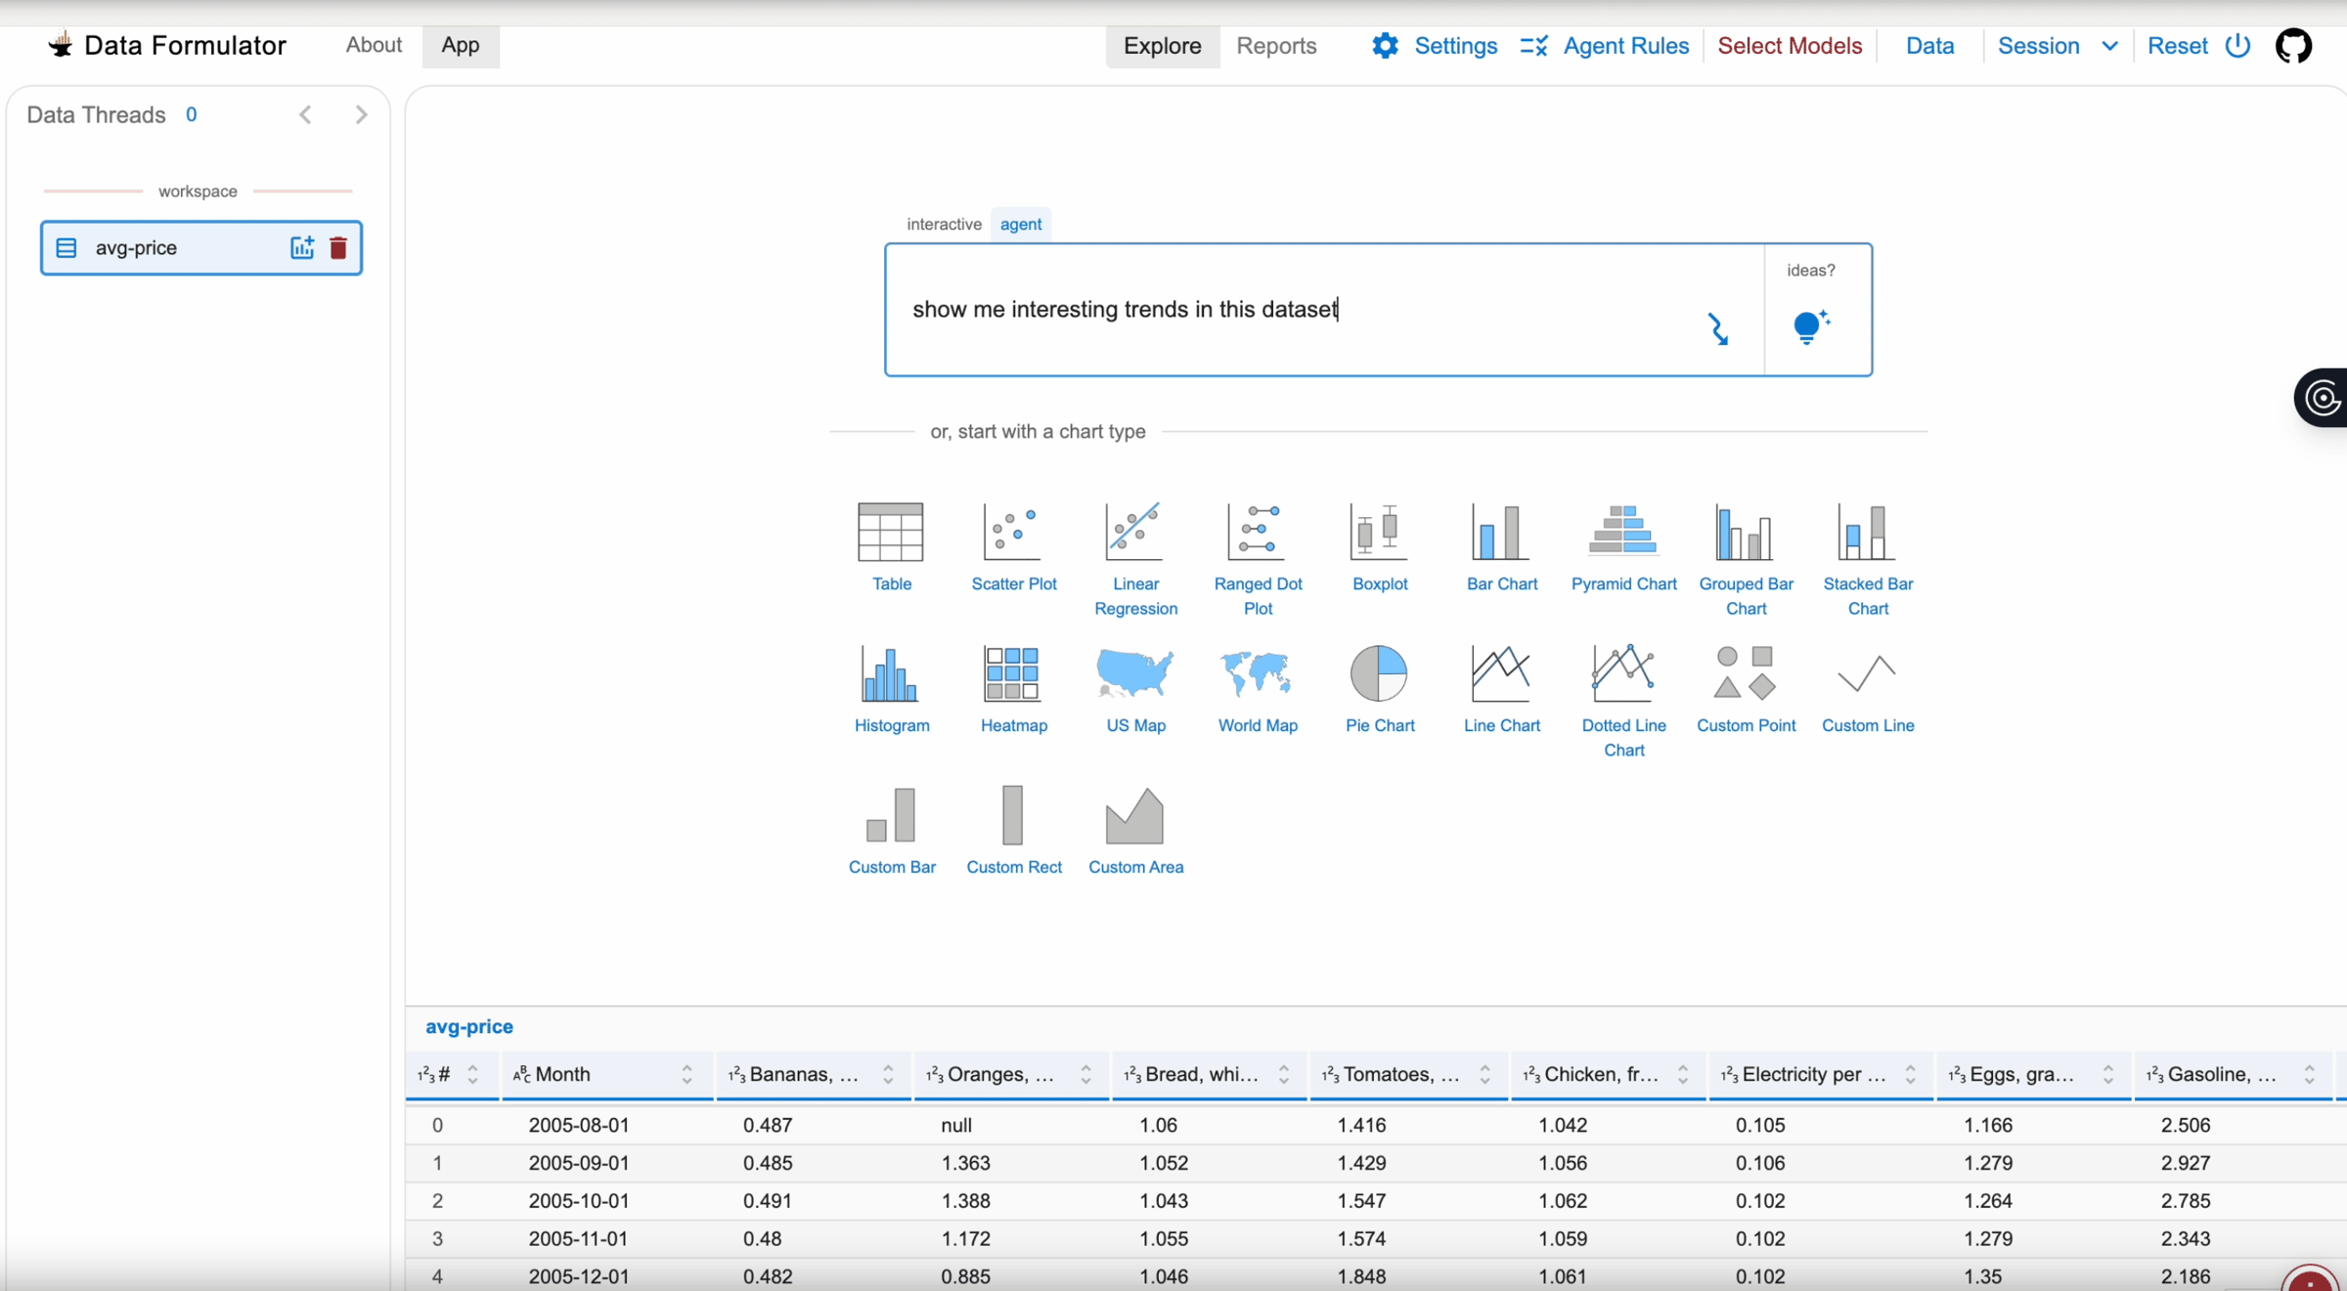Click Select Models button
This screenshot has height=1291, width=2347.
click(x=1790, y=46)
